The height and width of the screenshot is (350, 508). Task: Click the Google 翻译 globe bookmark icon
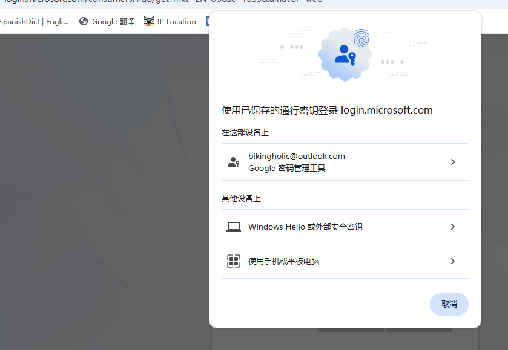tap(84, 21)
